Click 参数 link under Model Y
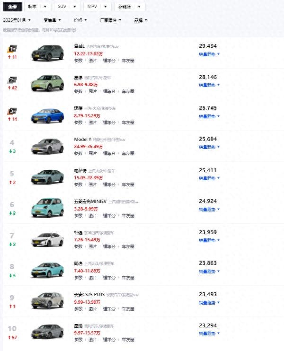The image size is (284, 351). 78,153
